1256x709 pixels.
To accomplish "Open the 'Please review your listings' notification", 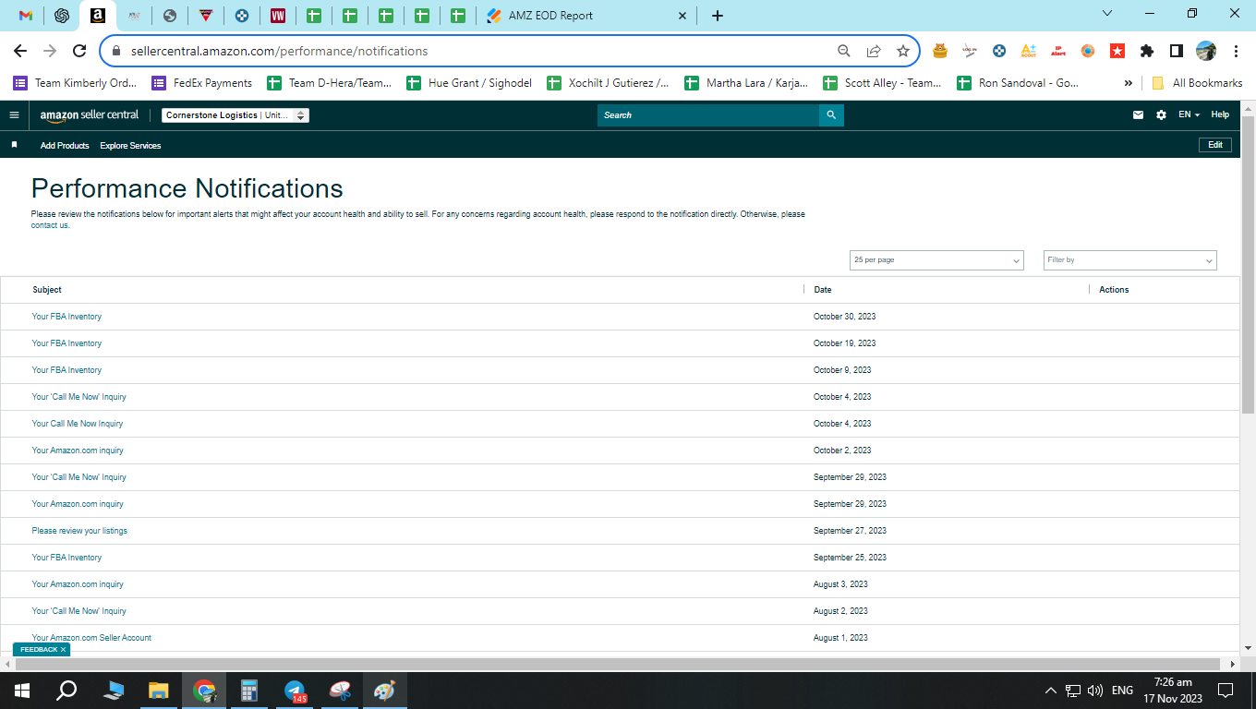I will pos(79,531).
